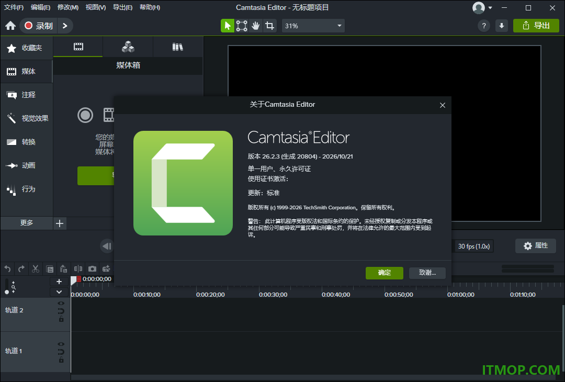Click the download arrow icon

point(501,26)
